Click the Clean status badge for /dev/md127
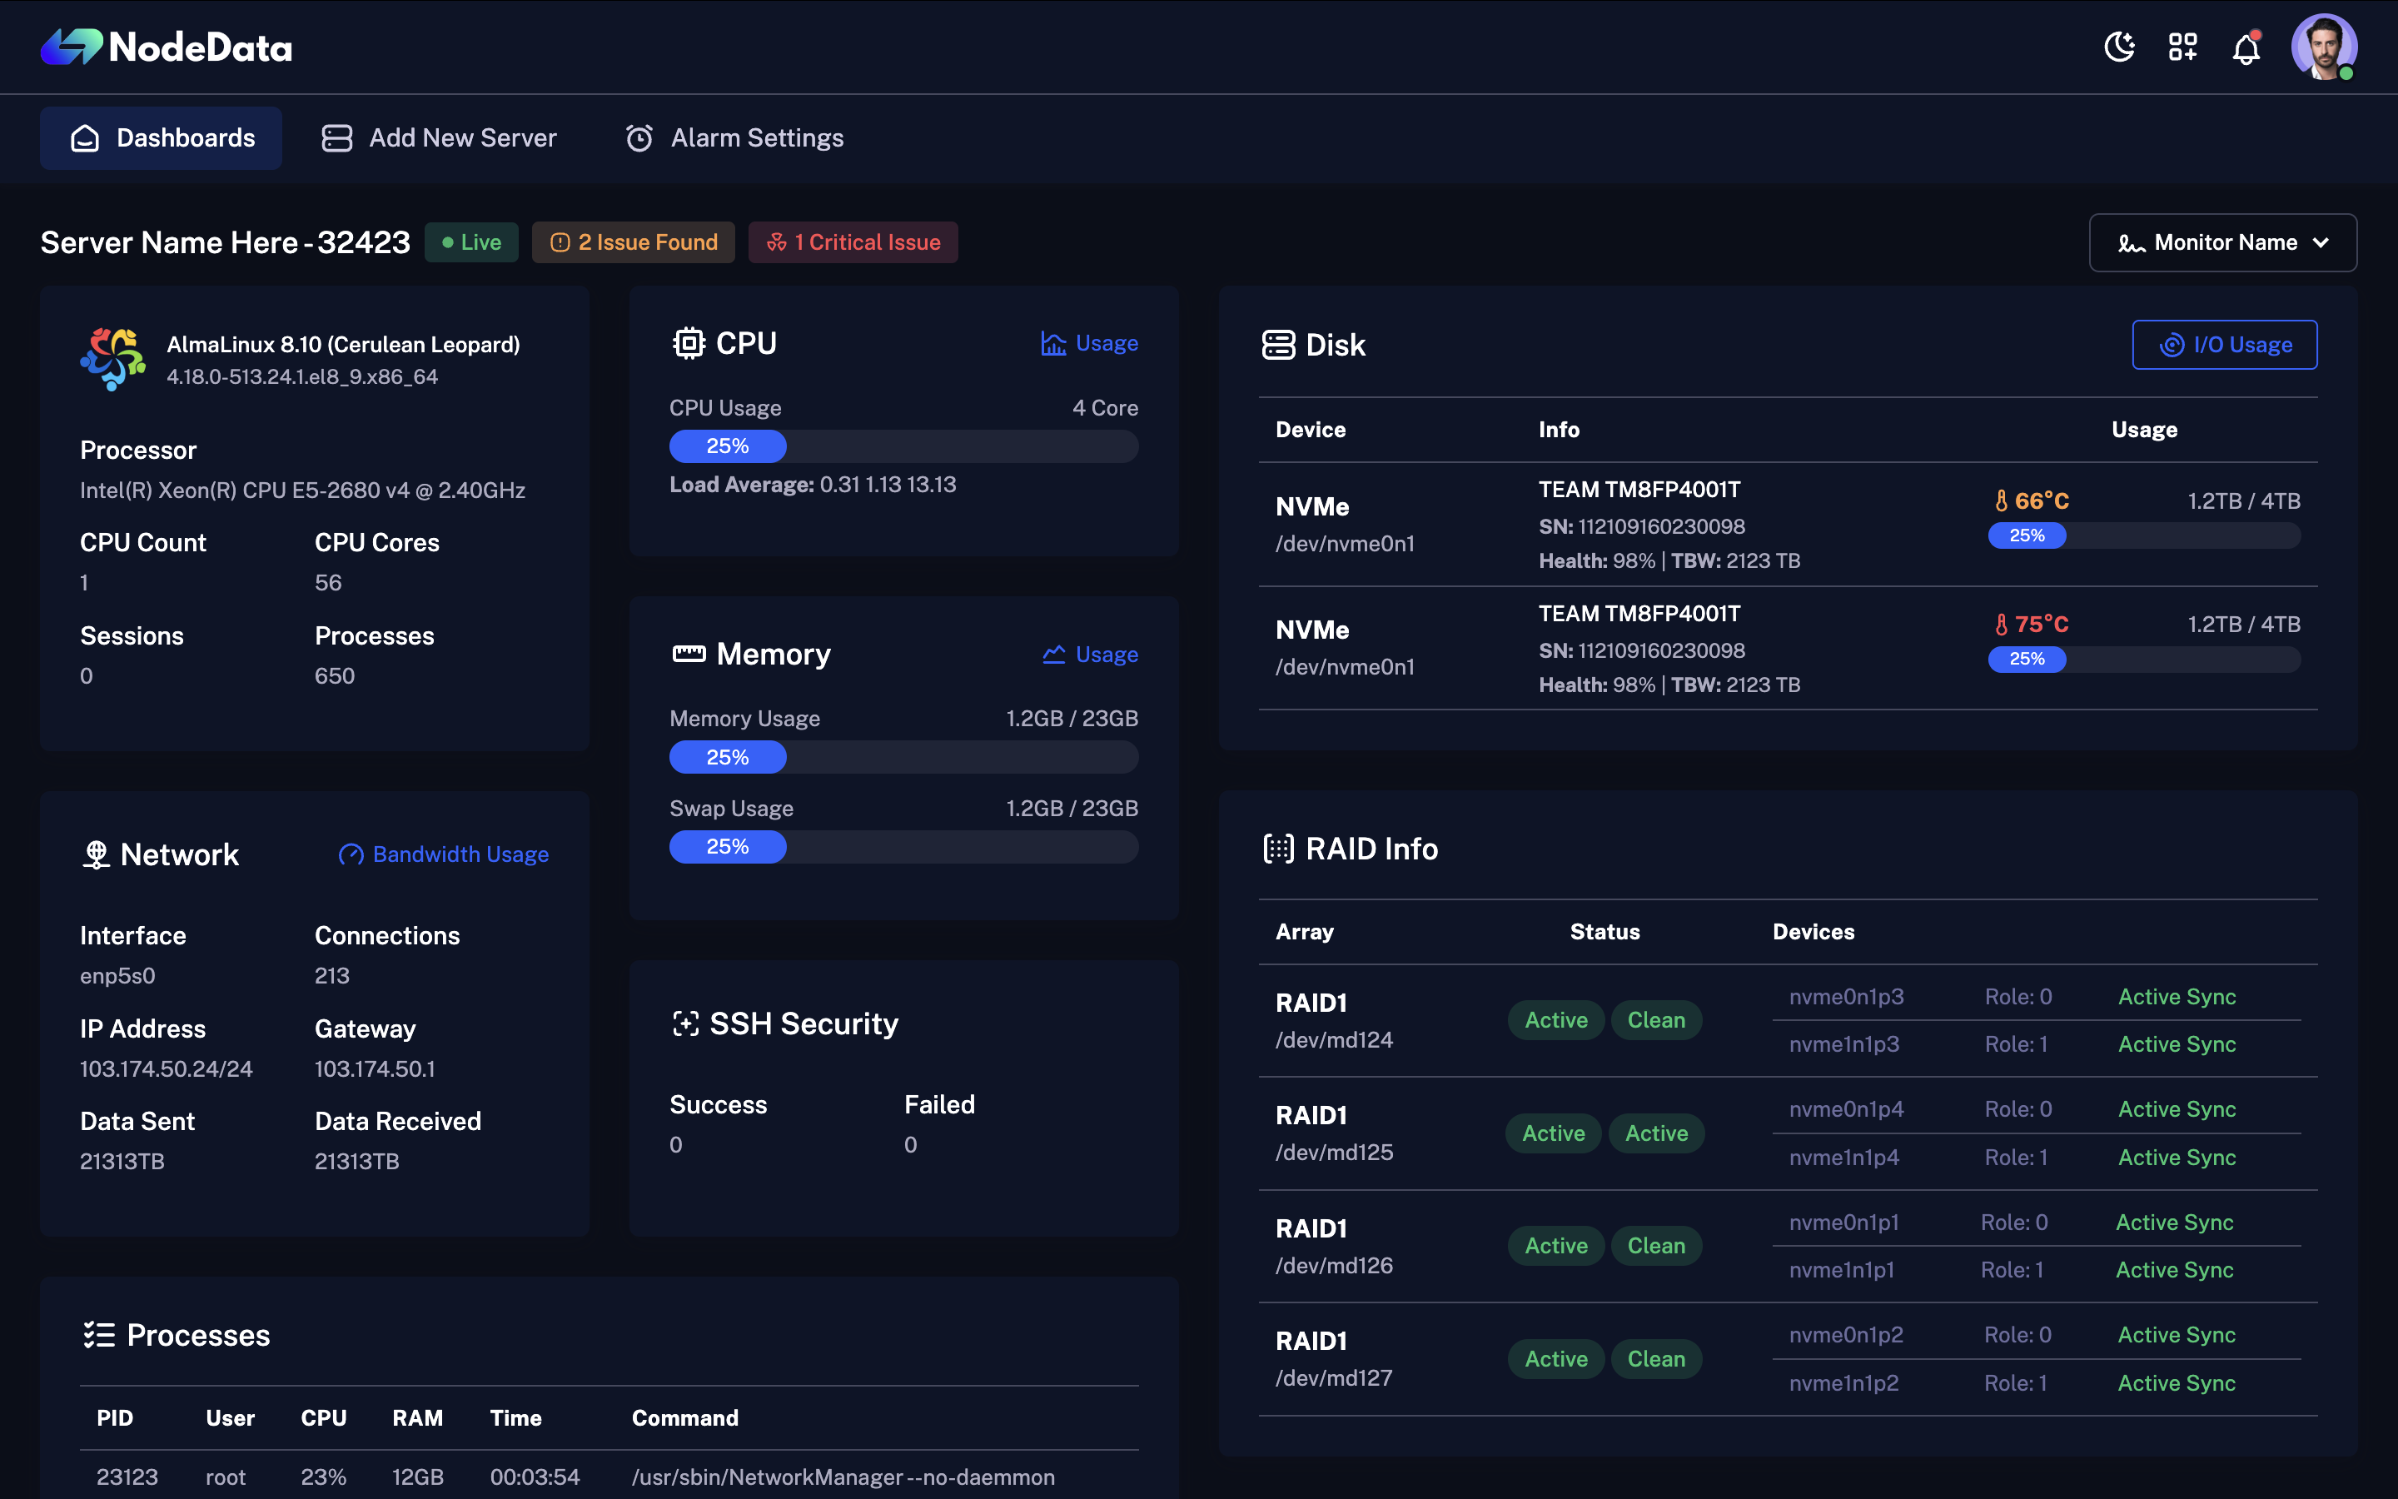The height and width of the screenshot is (1499, 2398). click(1656, 1358)
